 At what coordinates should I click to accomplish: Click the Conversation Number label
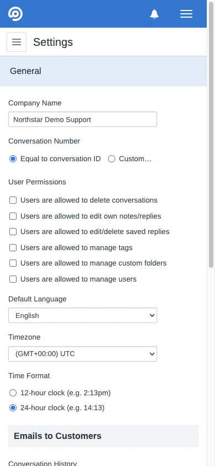coord(44,141)
